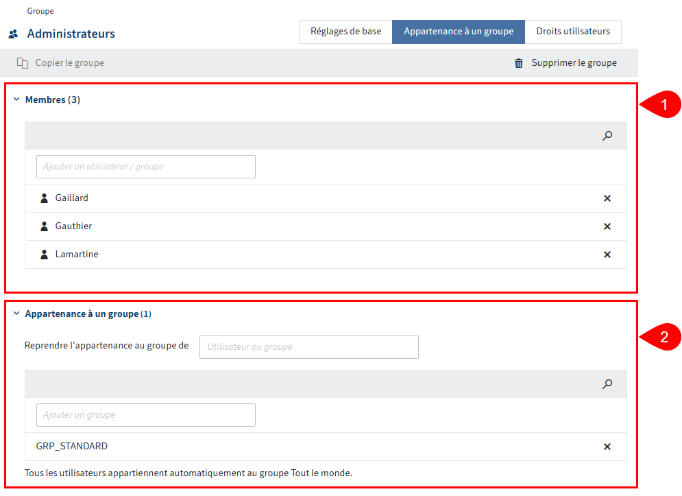
Task: Open search in the Membres list
Action: pyautogui.click(x=607, y=136)
